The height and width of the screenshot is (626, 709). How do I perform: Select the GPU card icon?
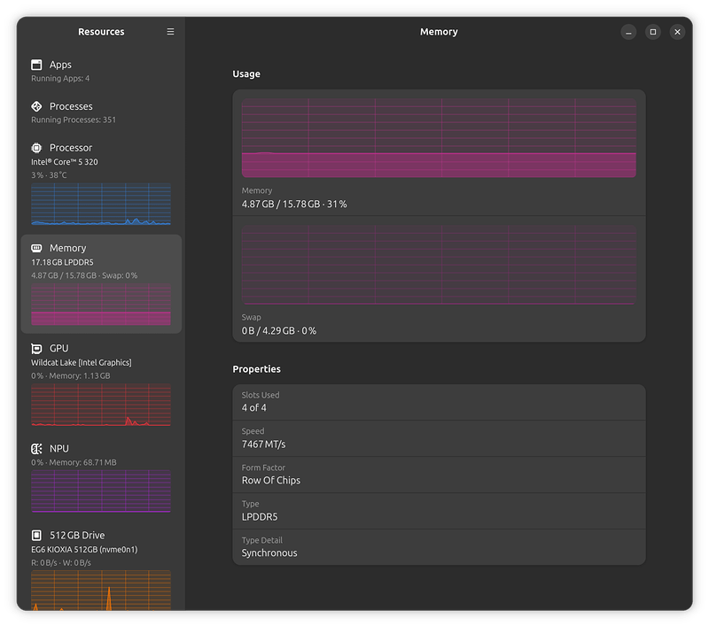[36, 348]
